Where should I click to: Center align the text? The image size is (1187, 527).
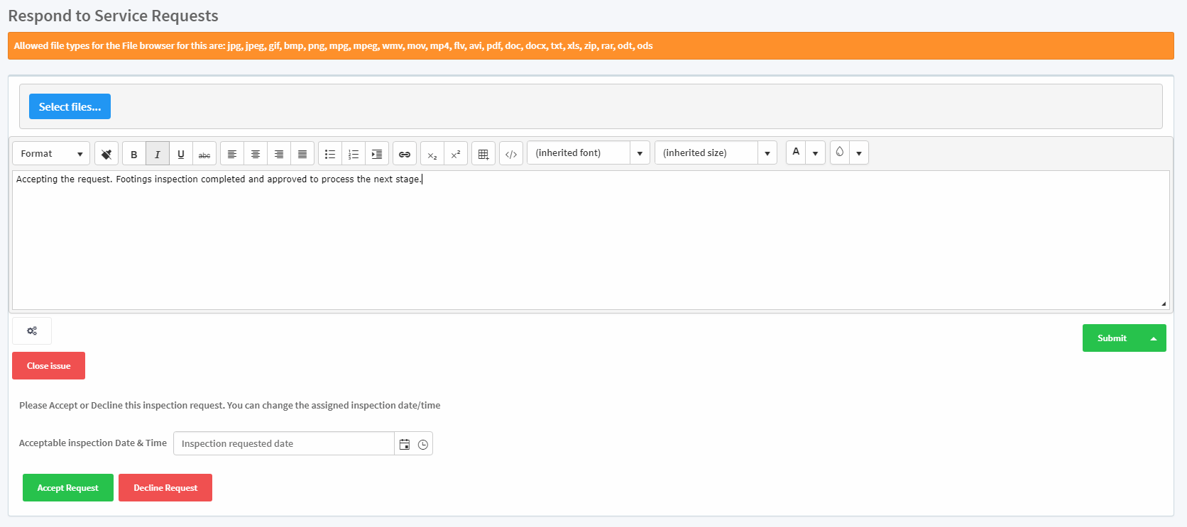tap(256, 154)
